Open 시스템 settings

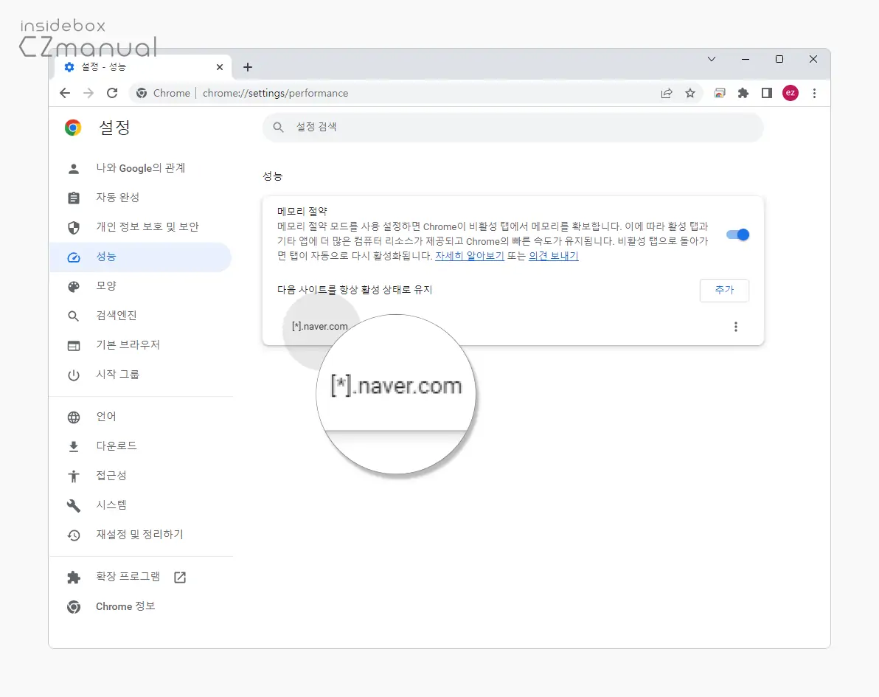[x=140, y=505]
